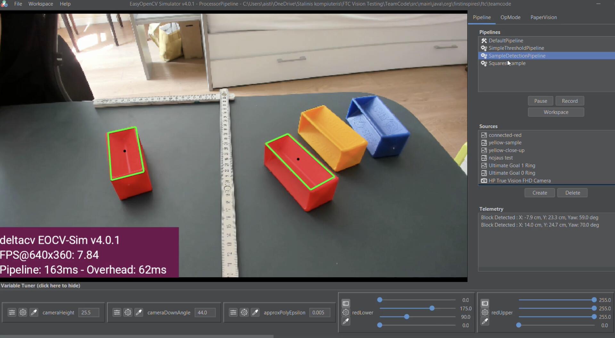
Task: Switch redUpper to text field mode
Action: click(485, 303)
